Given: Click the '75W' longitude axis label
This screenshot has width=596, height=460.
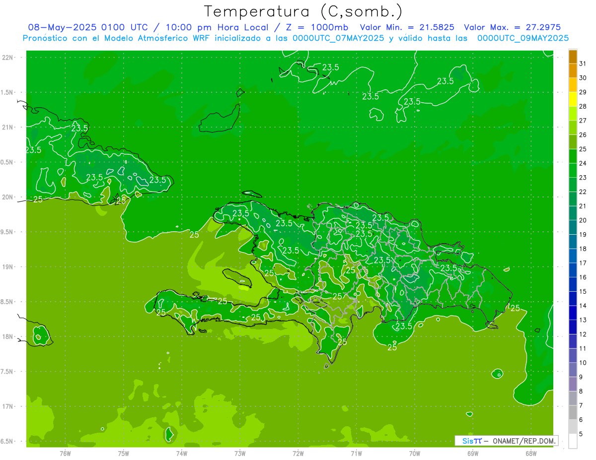Looking at the screenshot, I should [x=124, y=453].
